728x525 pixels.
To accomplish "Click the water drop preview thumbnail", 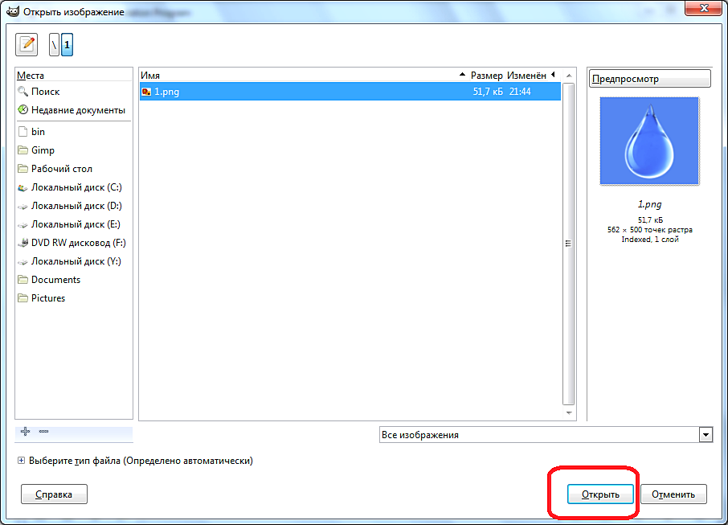I will 649,141.
